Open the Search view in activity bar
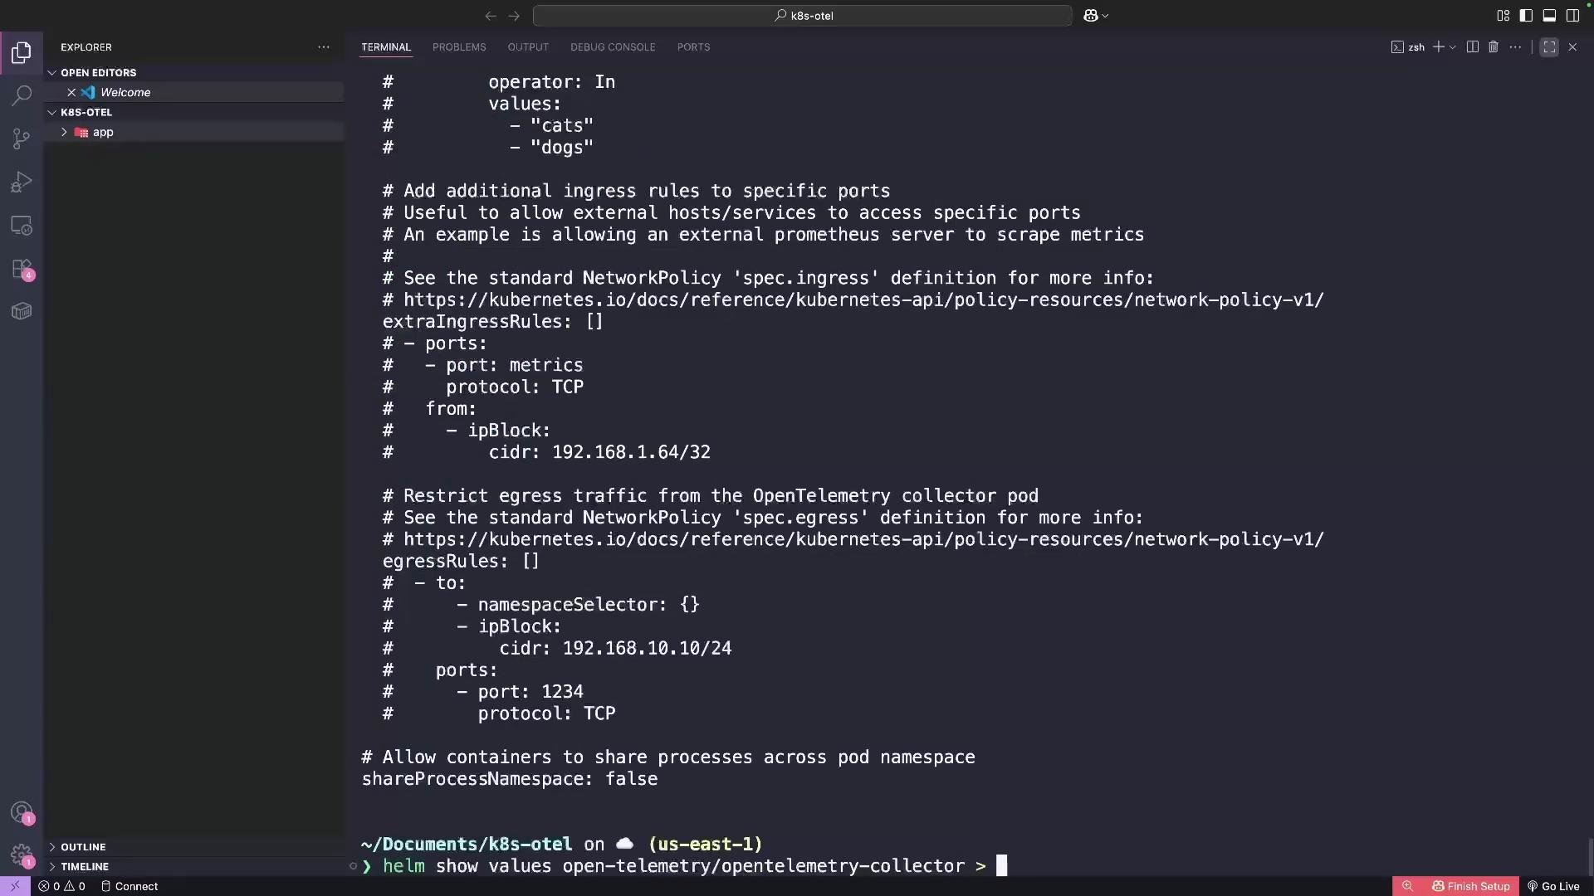This screenshot has width=1594, height=896. [22, 95]
